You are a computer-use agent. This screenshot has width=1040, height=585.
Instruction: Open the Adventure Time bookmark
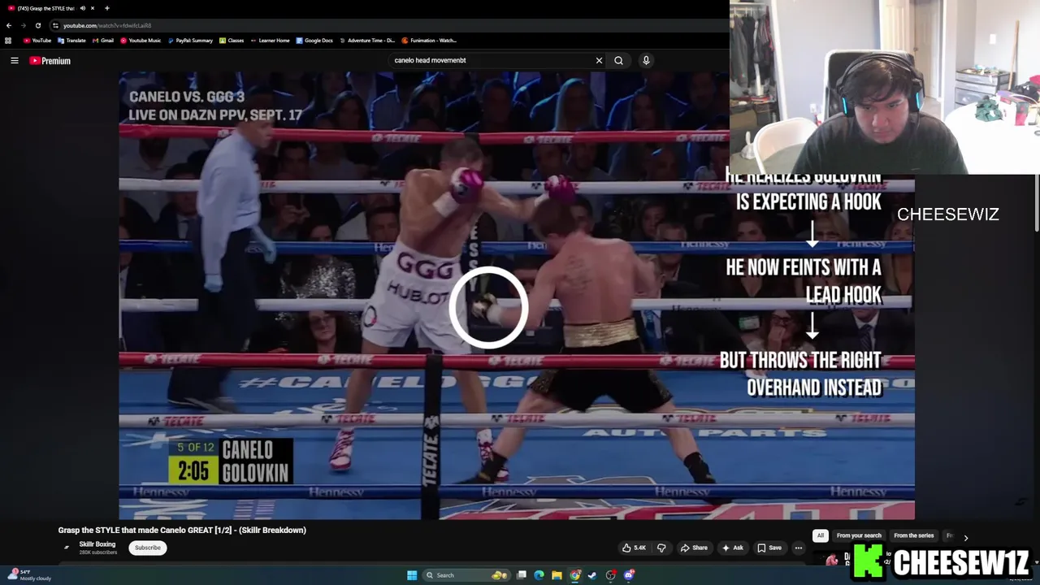pos(366,41)
